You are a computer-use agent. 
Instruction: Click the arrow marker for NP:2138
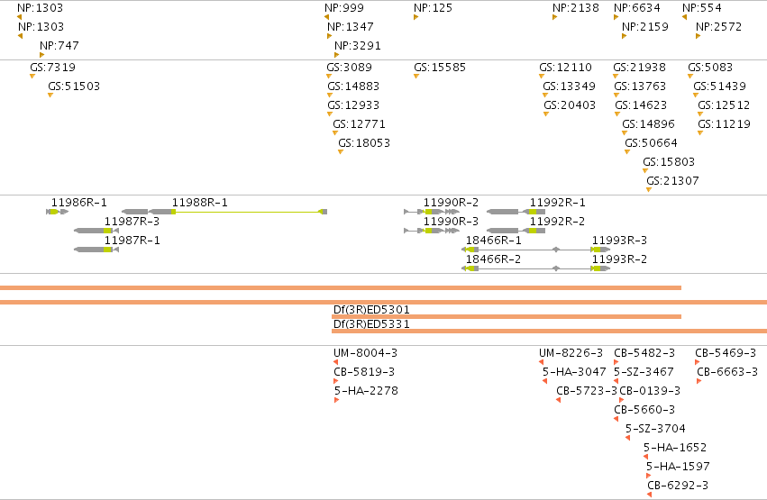click(554, 17)
